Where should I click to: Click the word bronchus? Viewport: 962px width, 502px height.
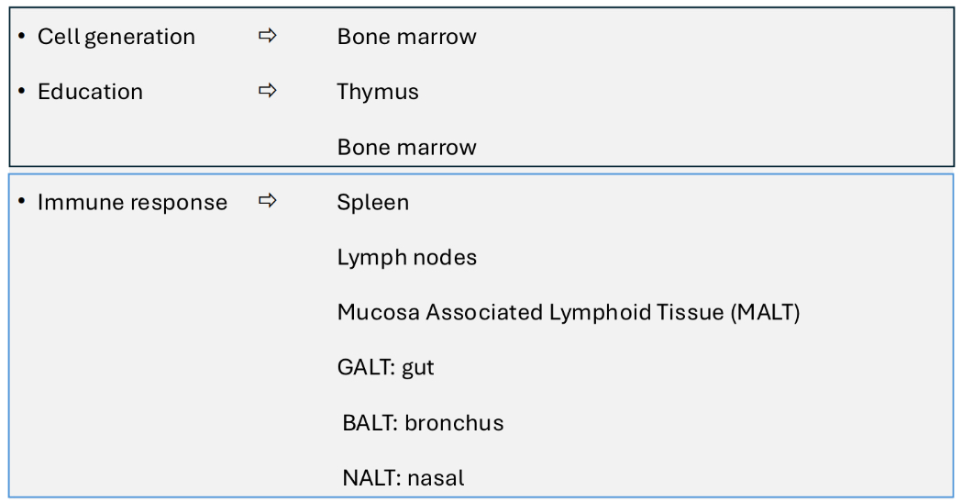point(454,423)
